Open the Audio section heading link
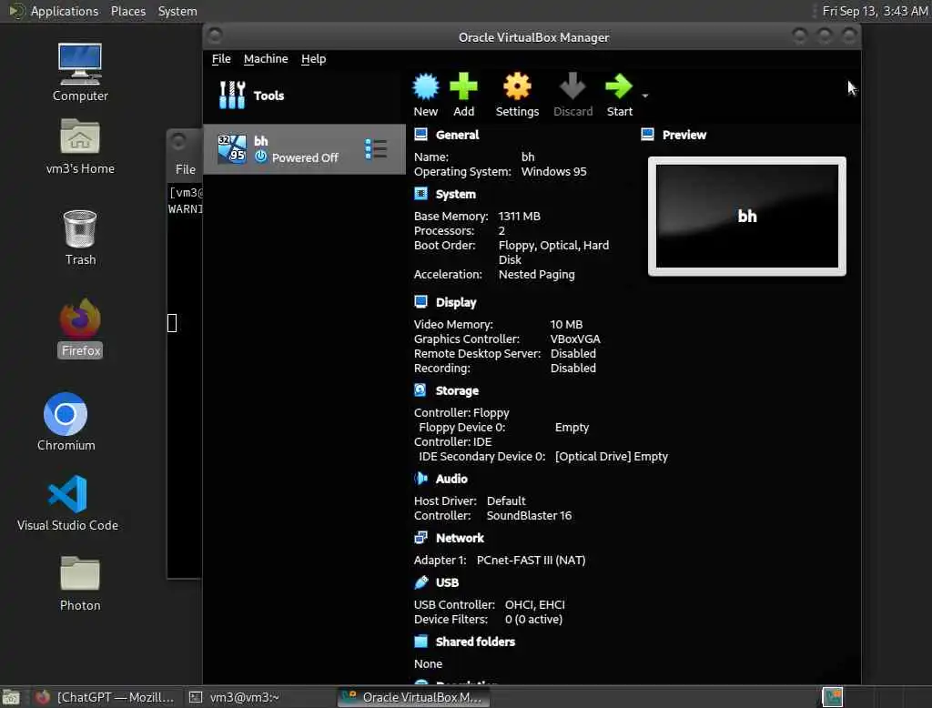Image resolution: width=932 pixels, height=708 pixels. tap(451, 479)
